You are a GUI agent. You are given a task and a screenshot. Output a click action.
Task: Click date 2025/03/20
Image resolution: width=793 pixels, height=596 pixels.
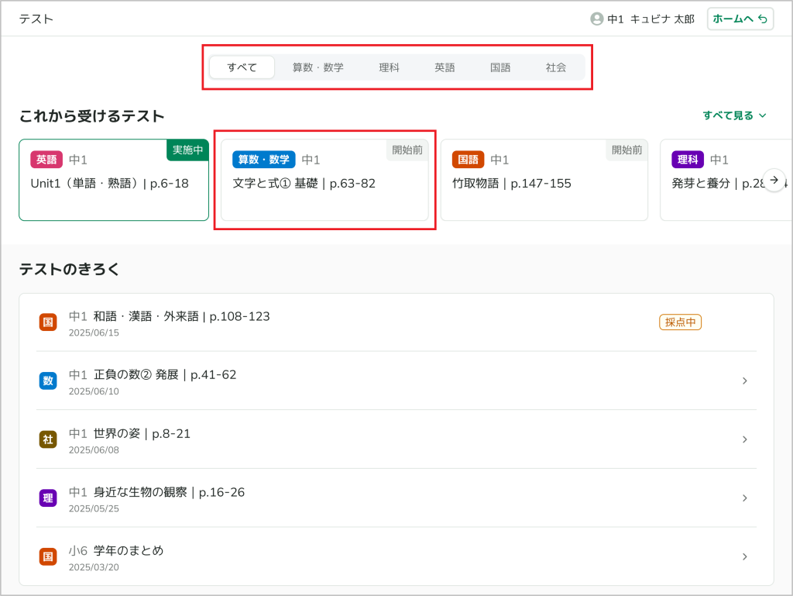(x=94, y=567)
